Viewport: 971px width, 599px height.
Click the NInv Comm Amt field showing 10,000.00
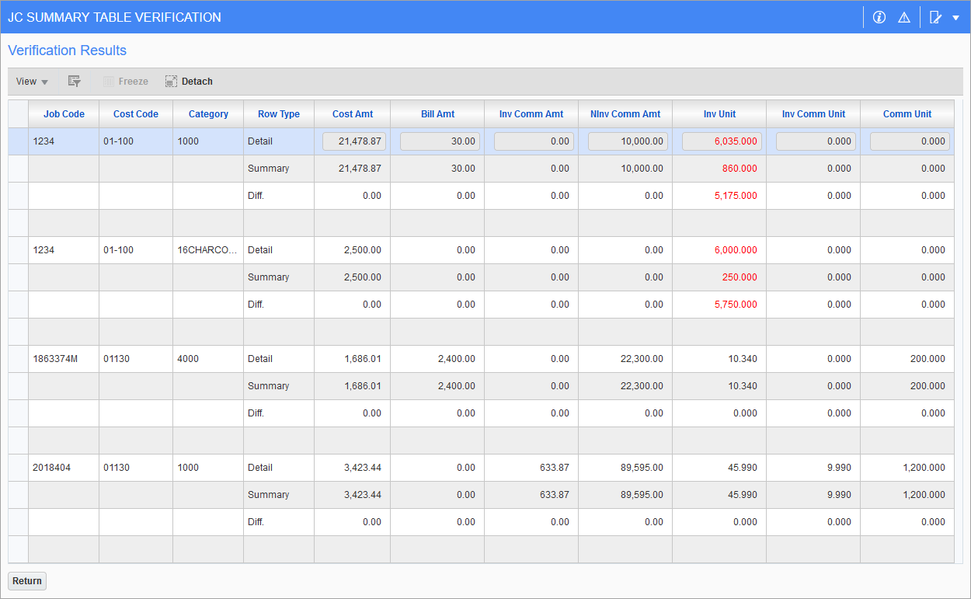(x=628, y=141)
